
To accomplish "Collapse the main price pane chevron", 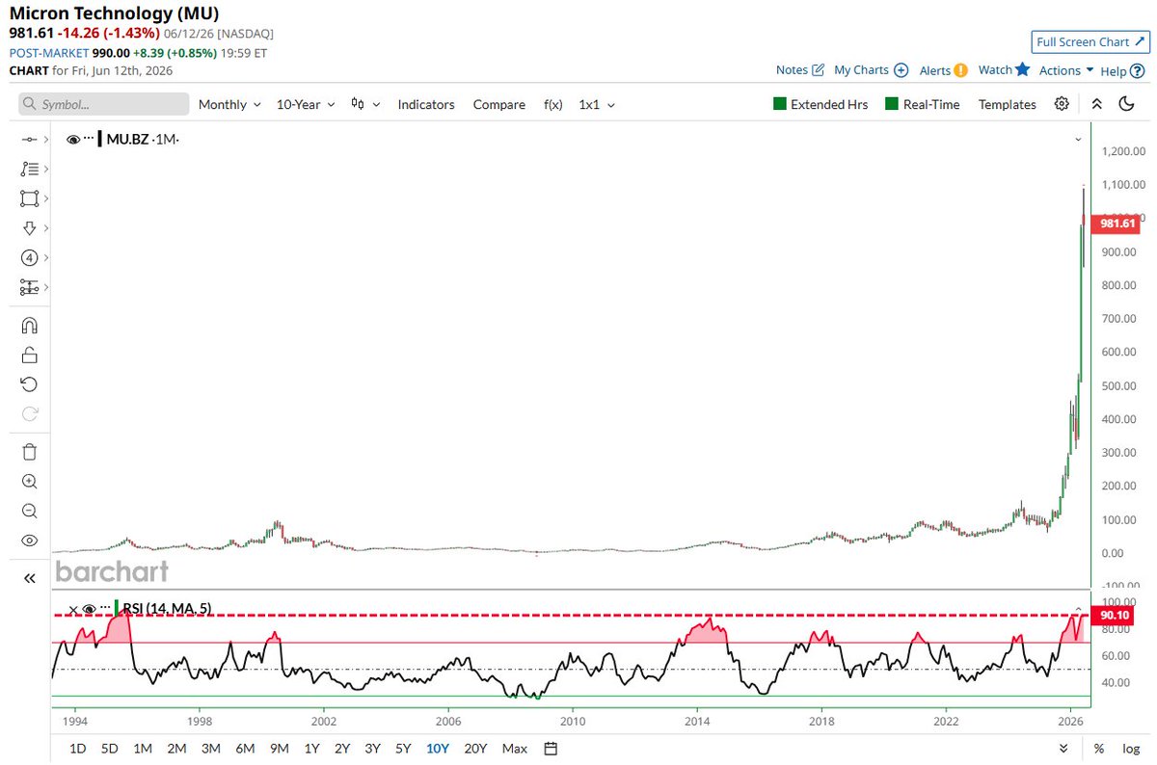I will [1079, 141].
